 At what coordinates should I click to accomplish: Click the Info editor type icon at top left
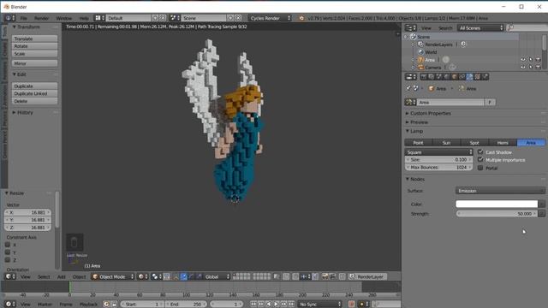pyautogui.click(x=10, y=18)
